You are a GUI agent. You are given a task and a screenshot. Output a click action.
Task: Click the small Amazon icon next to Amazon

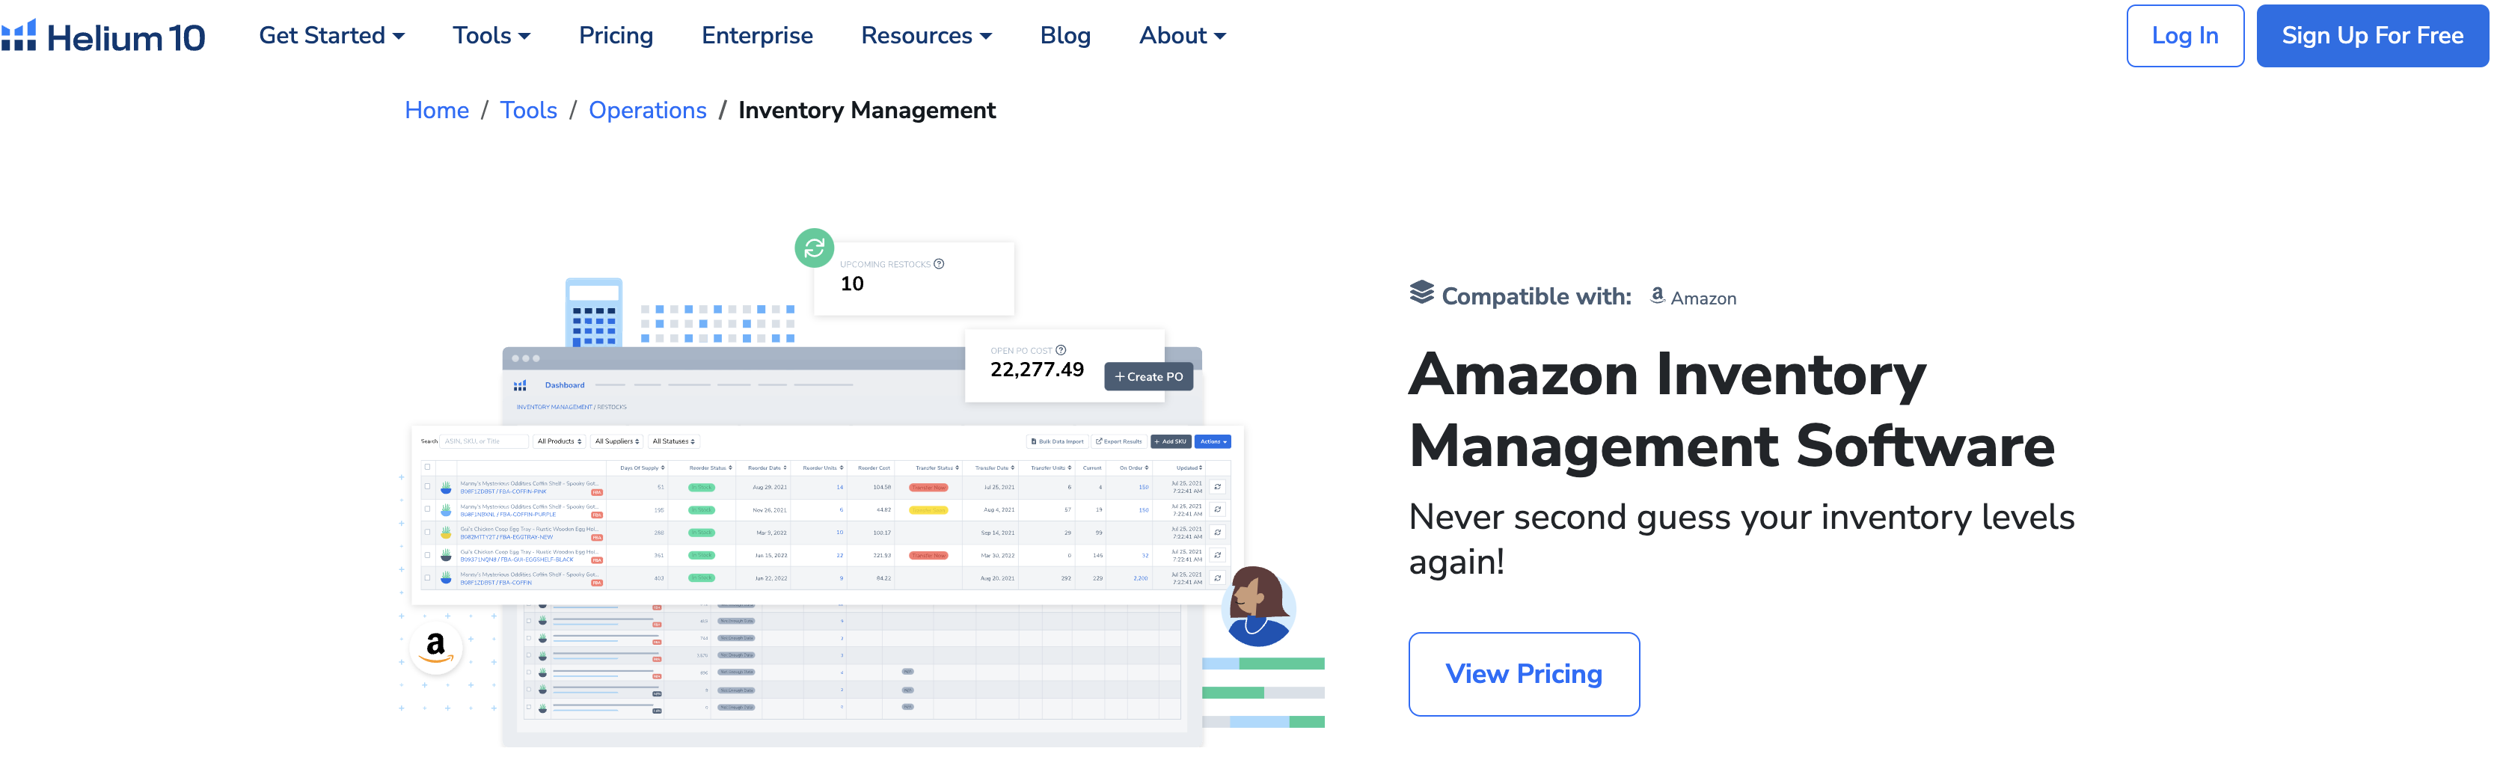1657,295
